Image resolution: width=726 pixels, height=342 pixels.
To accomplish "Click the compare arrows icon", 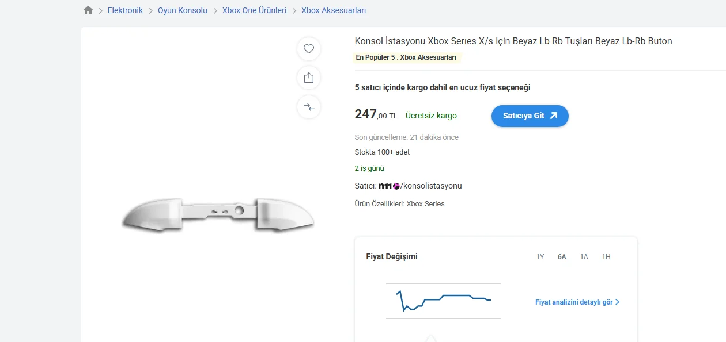I will 309,107.
